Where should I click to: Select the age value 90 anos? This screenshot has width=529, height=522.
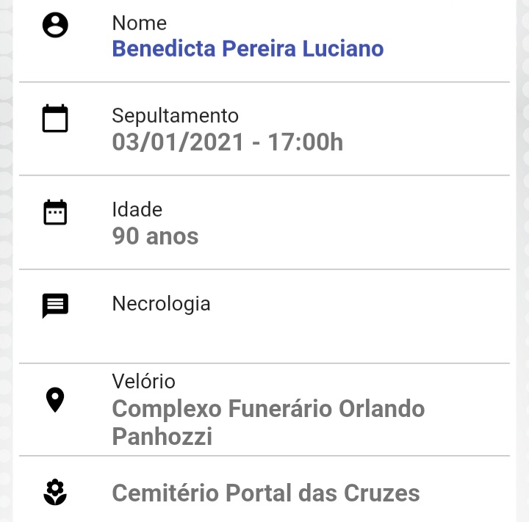(x=155, y=236)
